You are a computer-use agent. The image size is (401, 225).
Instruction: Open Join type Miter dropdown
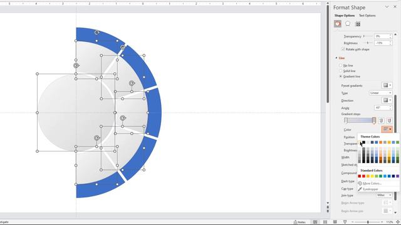pos(384,195)
